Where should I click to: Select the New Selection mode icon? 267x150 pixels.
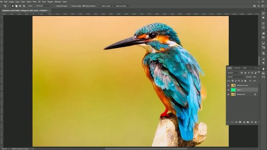tap(13, 6)
